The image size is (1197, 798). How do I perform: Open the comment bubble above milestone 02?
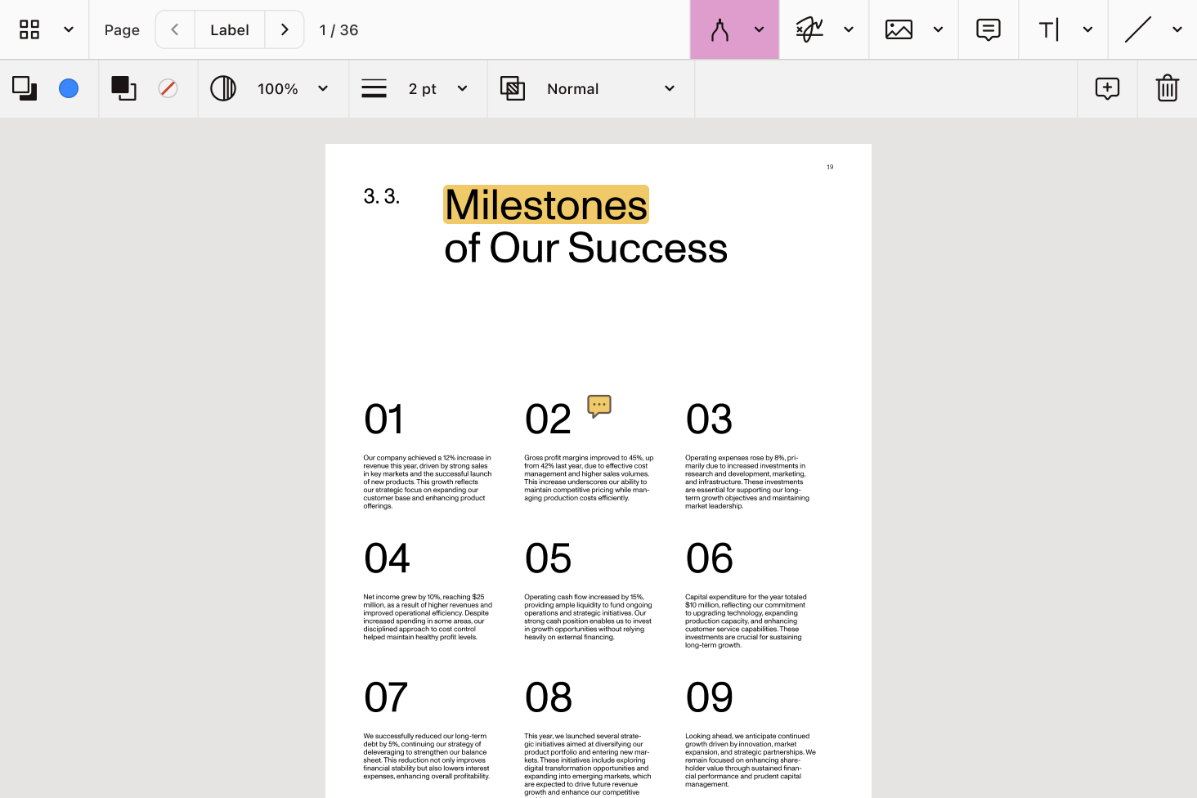tap(598, 406)
